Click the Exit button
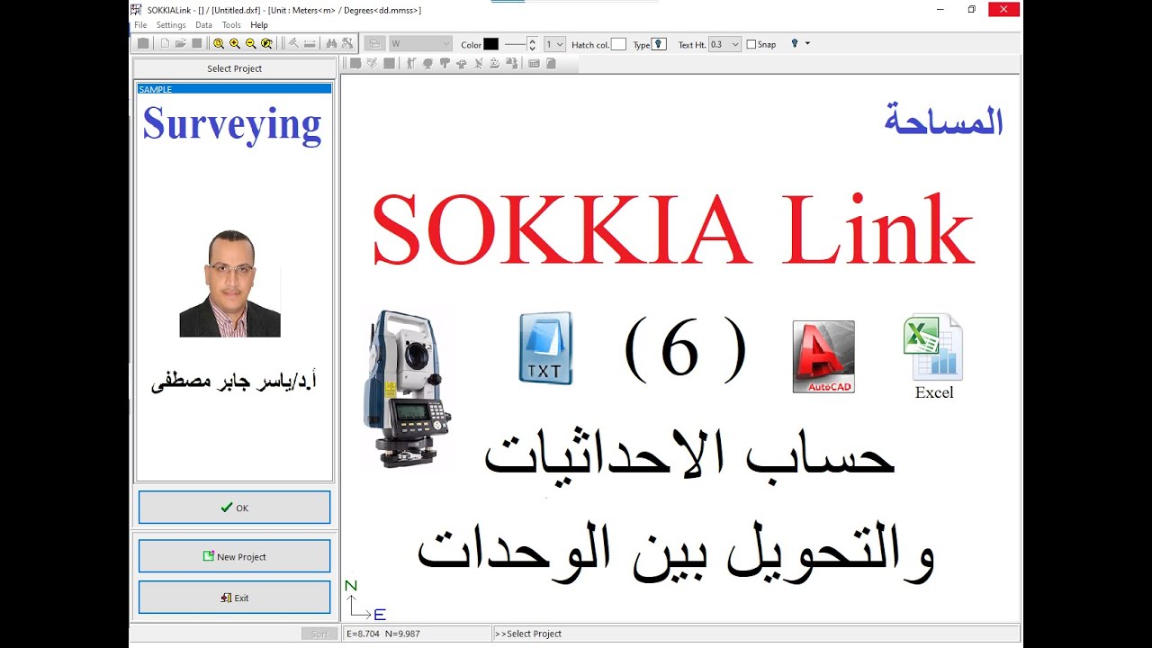Image resolution: width=1152 pixels, height=648 pixels. (234, 598)
